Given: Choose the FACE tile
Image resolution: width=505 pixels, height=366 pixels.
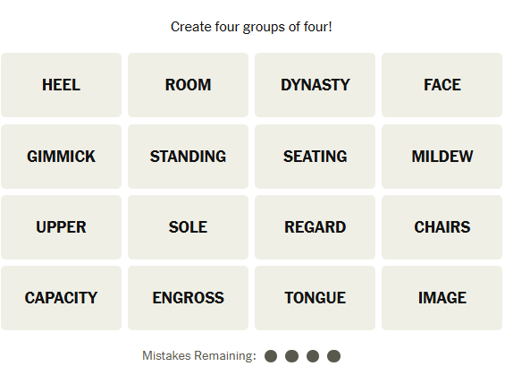Looking at the screenshot, I should point(442,85).
